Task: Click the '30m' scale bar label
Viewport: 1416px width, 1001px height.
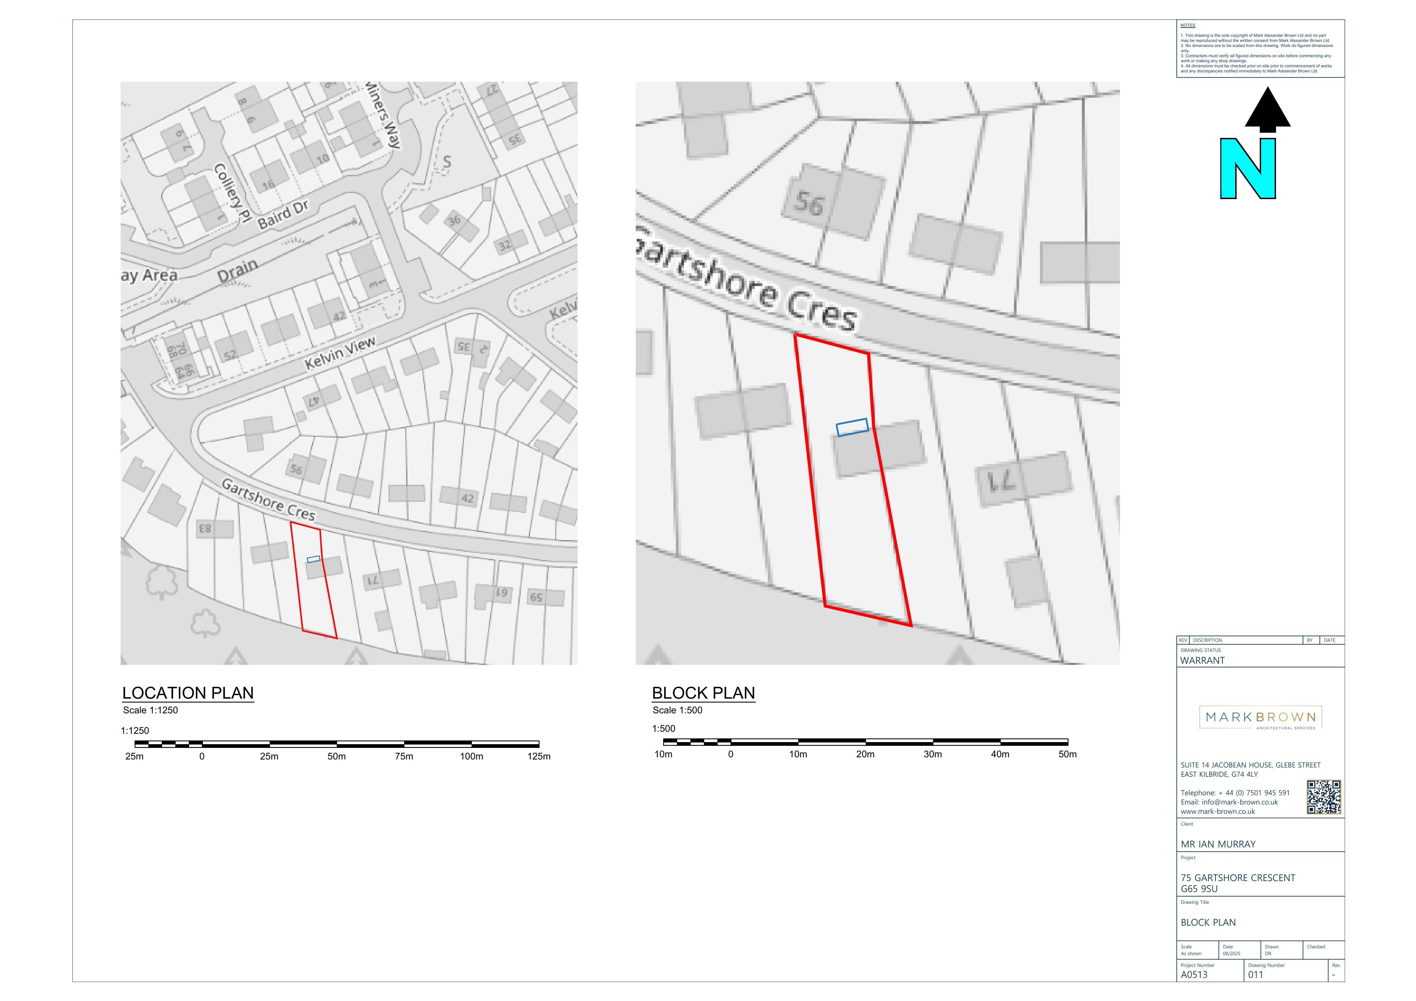Action: [x=933, y=754]
